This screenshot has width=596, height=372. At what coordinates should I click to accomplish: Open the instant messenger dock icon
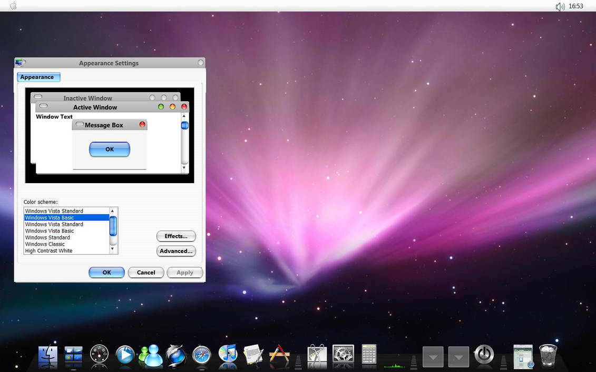pos(151,356)
